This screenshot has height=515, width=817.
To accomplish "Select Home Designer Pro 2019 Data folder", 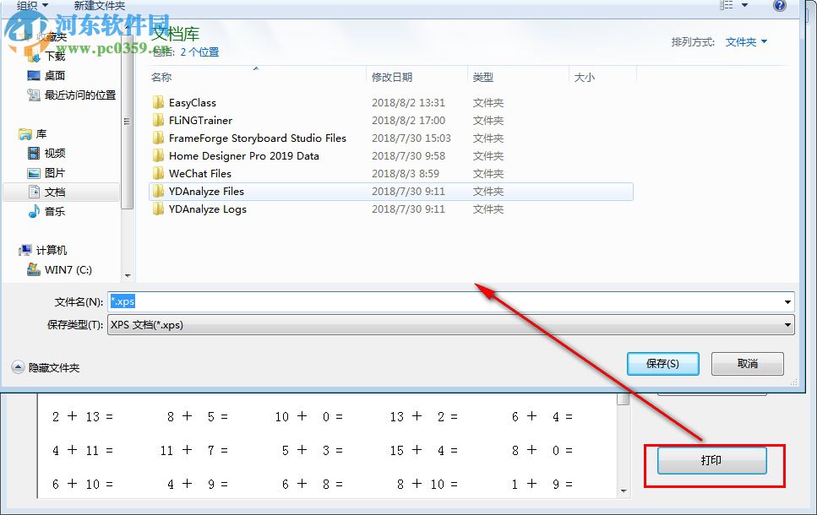I will click(244, 155).
